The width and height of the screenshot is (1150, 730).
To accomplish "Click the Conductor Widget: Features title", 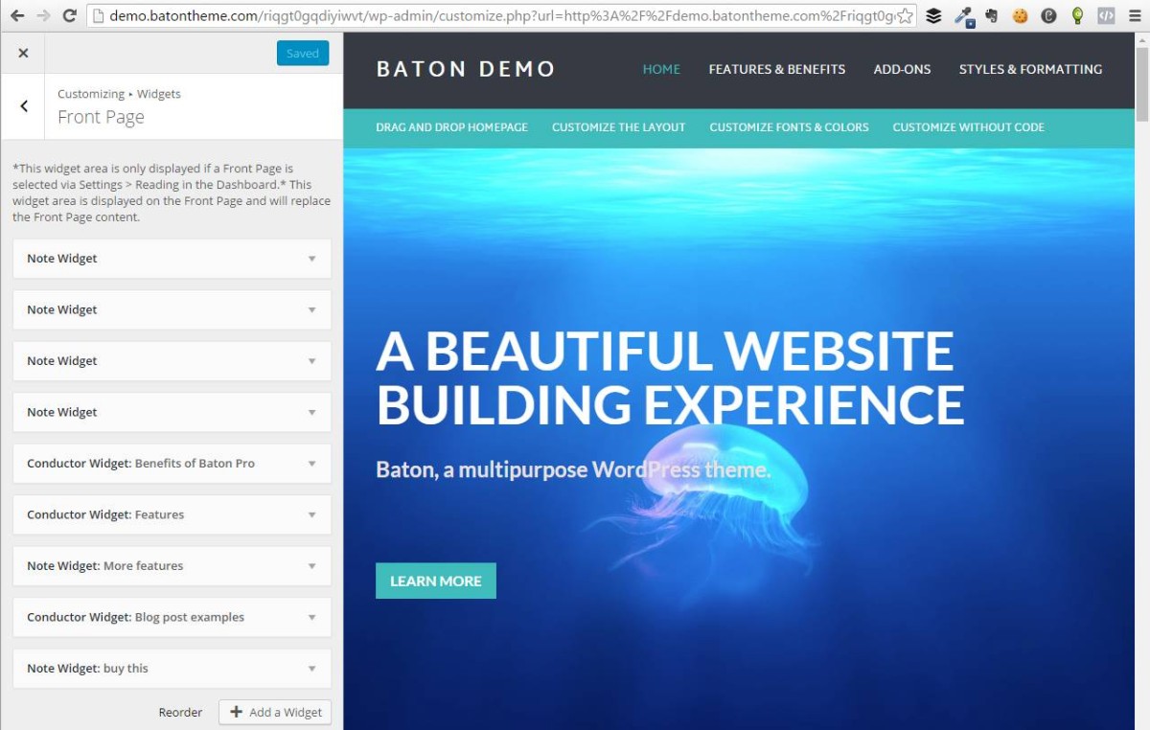I will (x=105, y=514).
